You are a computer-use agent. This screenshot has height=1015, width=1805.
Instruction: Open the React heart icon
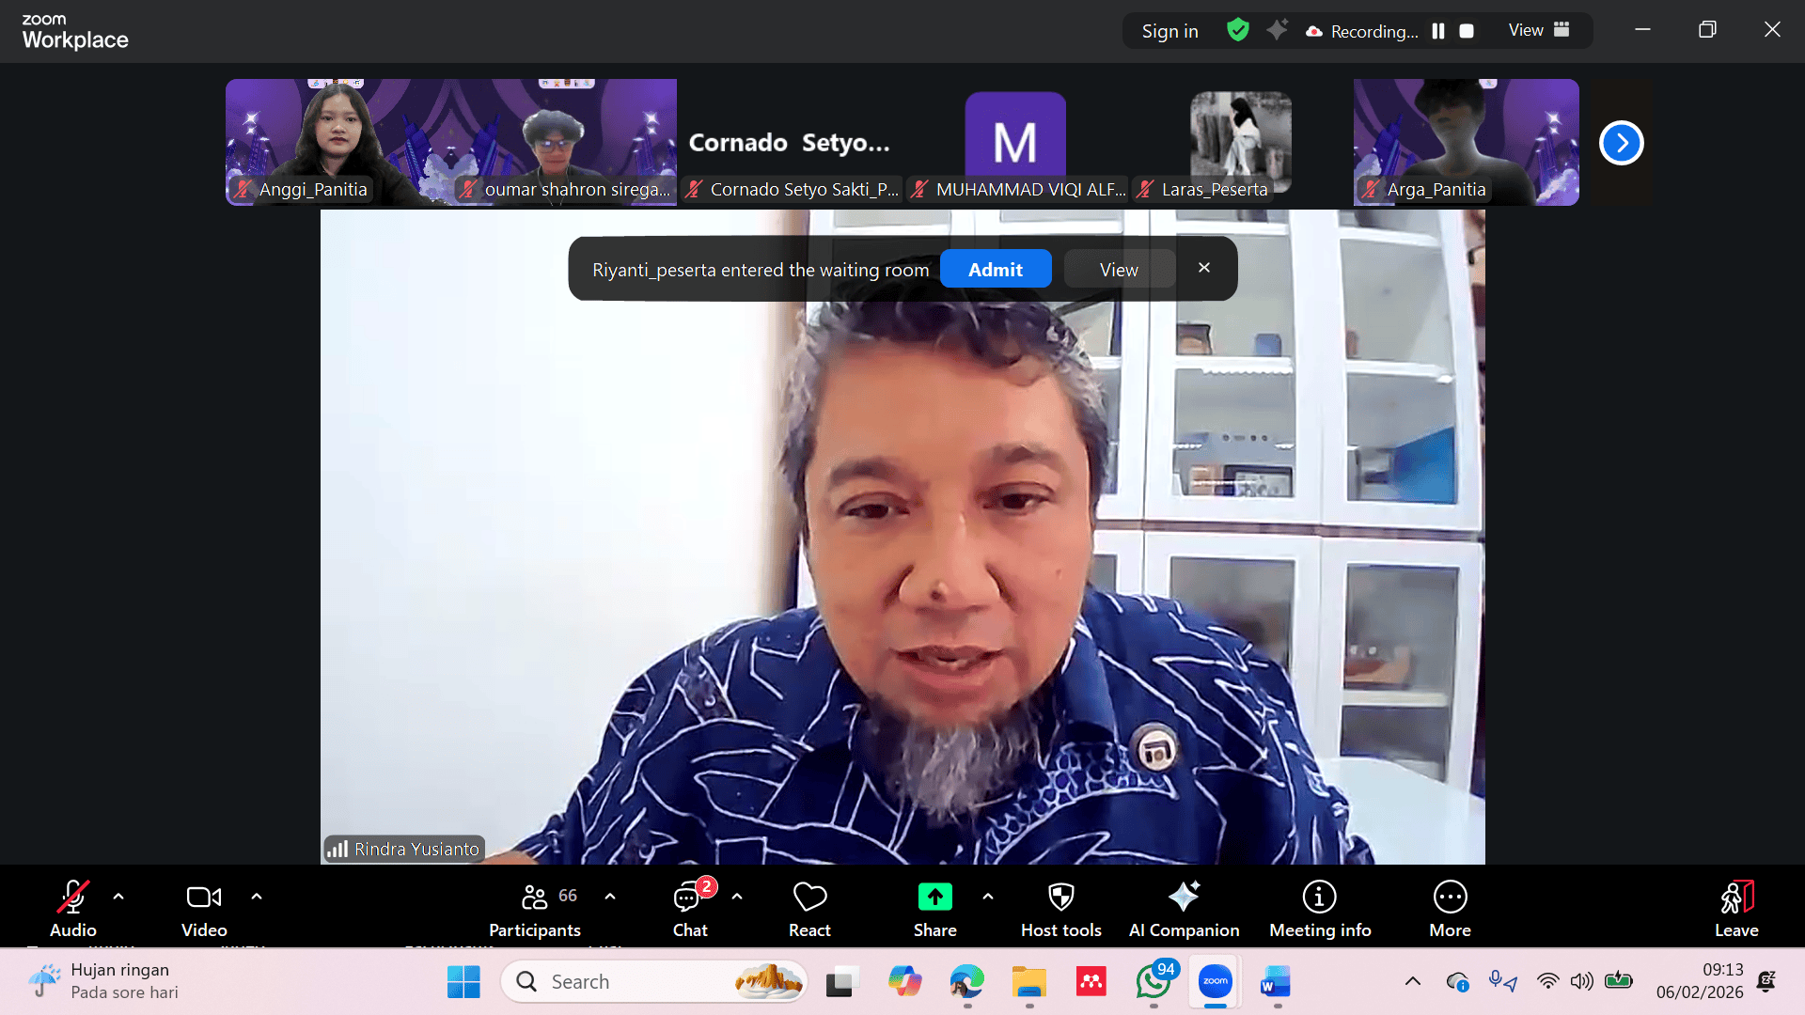809,898
